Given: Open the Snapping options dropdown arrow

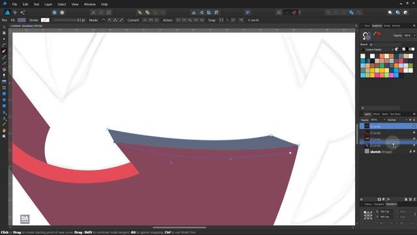Looking at the screenshot, I should pos(300,12).
